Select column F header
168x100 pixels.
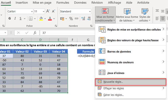pyautogui.click(x=72, y=40)
